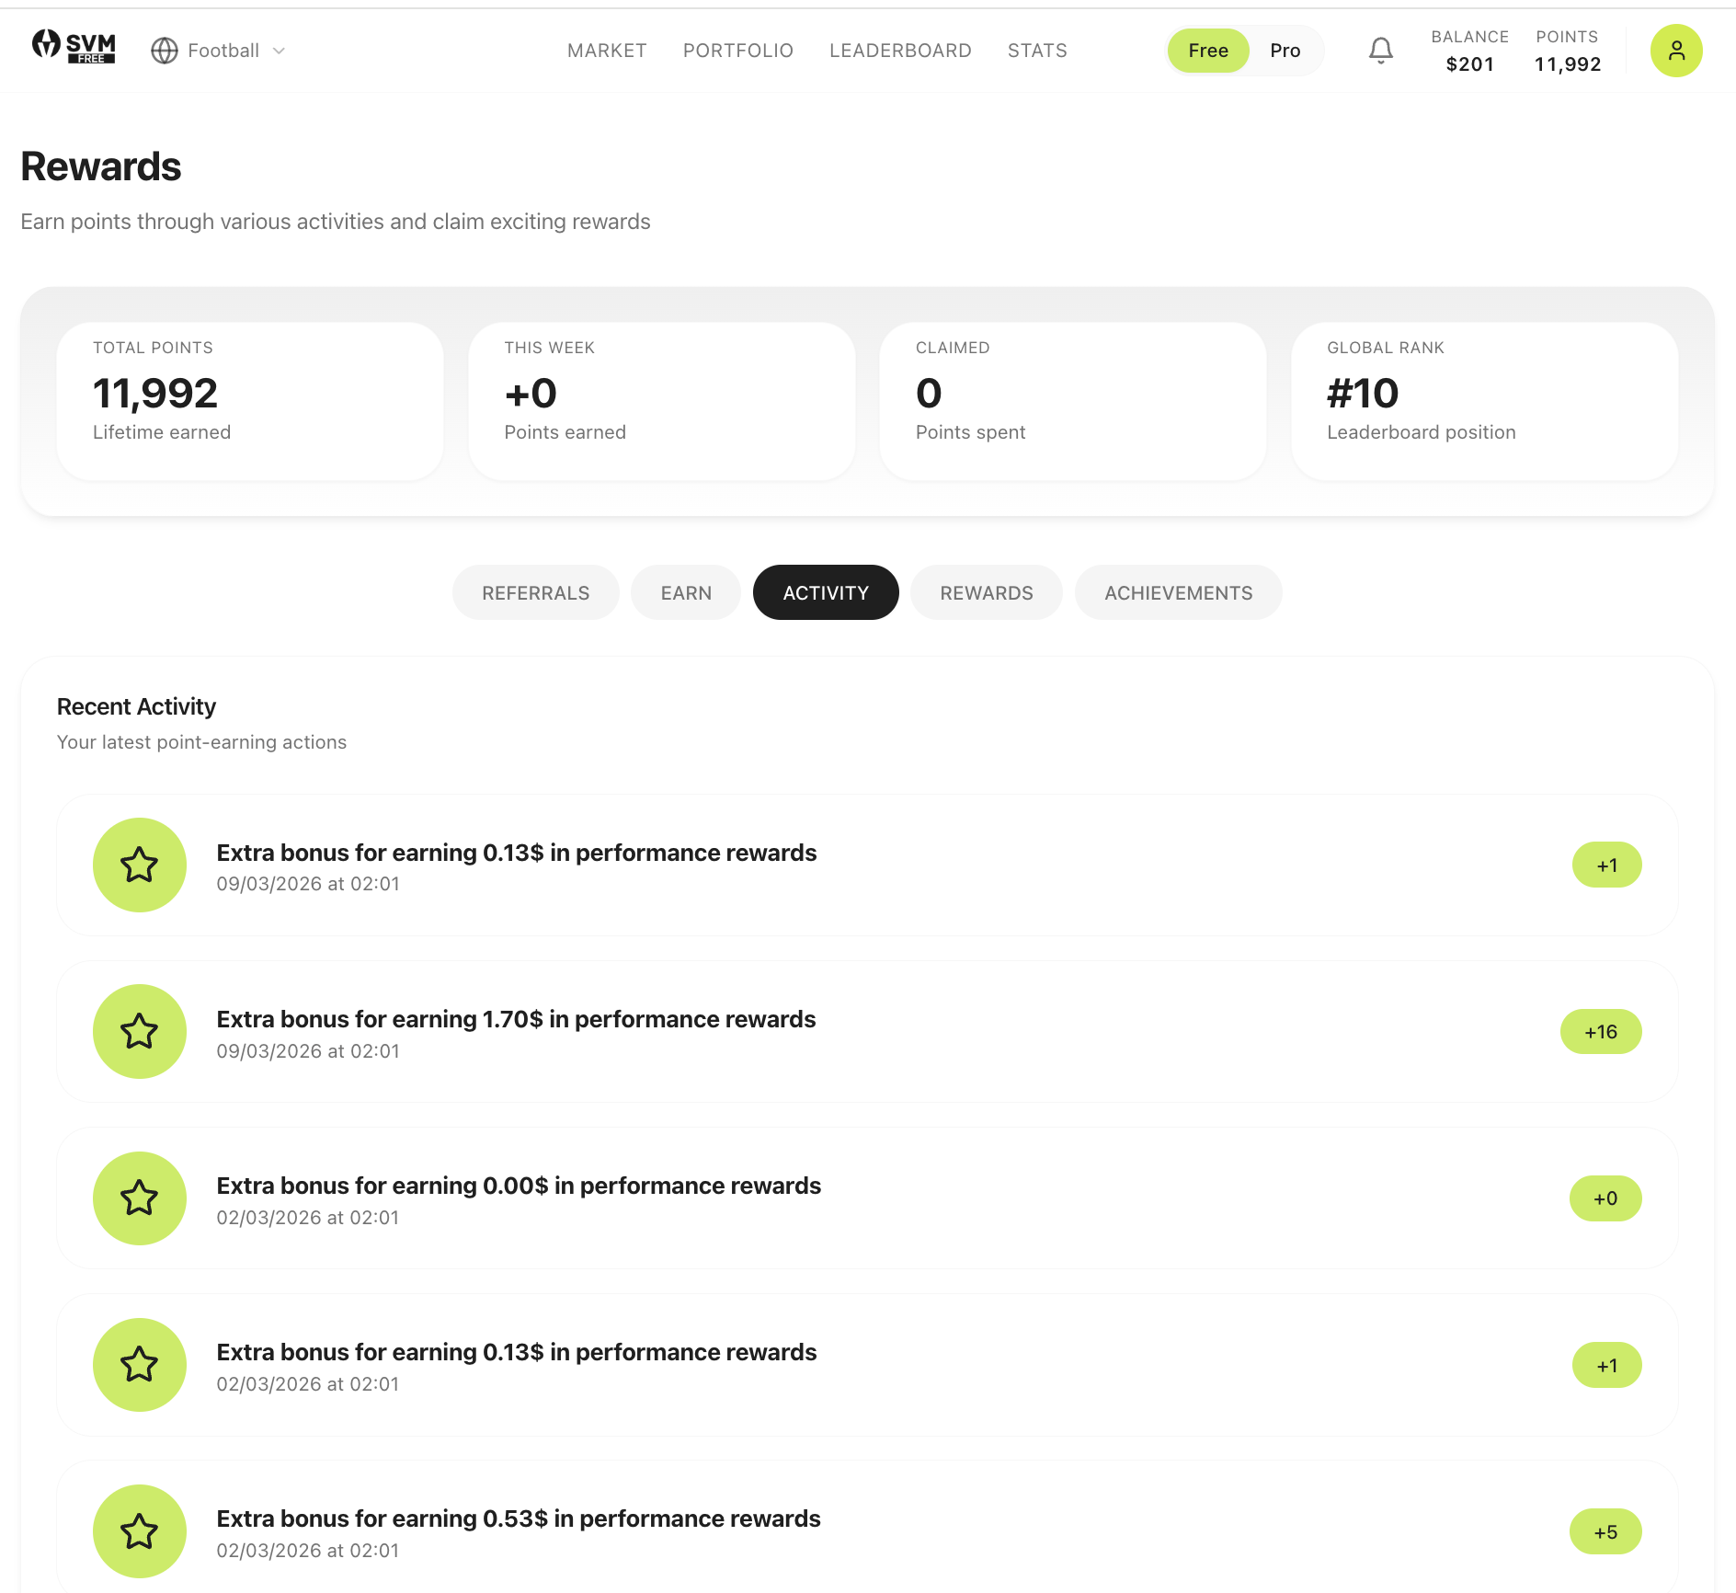Click the Global Rank #10 card

coord(1484,401)
